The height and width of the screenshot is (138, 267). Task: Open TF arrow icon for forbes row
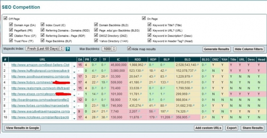coord(106,106)
